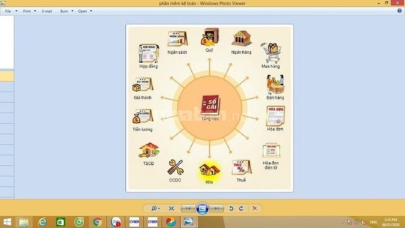This screenshot has width=405, height=228.
Task: Expand the File dropdown arrow
Action: coord(16,11)
